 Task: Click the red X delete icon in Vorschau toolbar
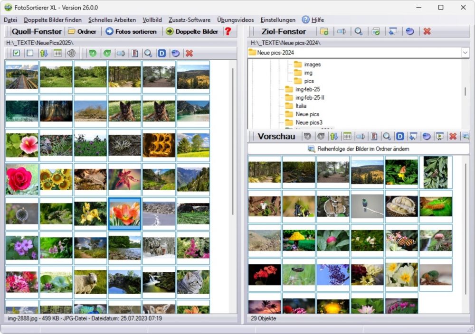[x=453, y=137]
